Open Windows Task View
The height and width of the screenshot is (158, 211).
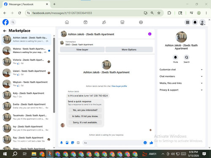[24, 154]
